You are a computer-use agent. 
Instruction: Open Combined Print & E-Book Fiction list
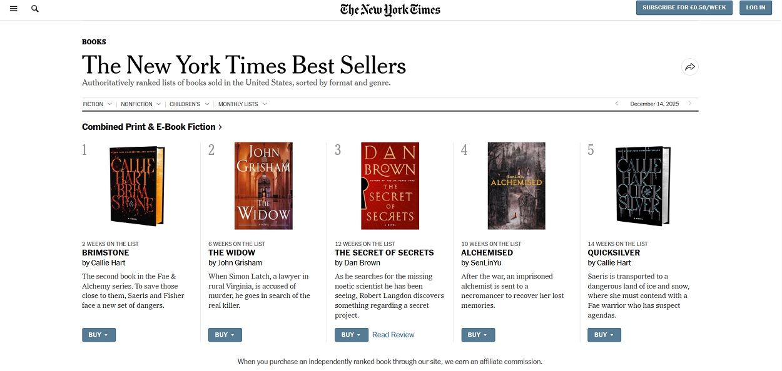pyautogui.click(x=152, y=127)
